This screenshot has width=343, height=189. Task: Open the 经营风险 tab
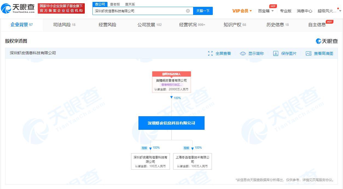click(x=107, y=25)
